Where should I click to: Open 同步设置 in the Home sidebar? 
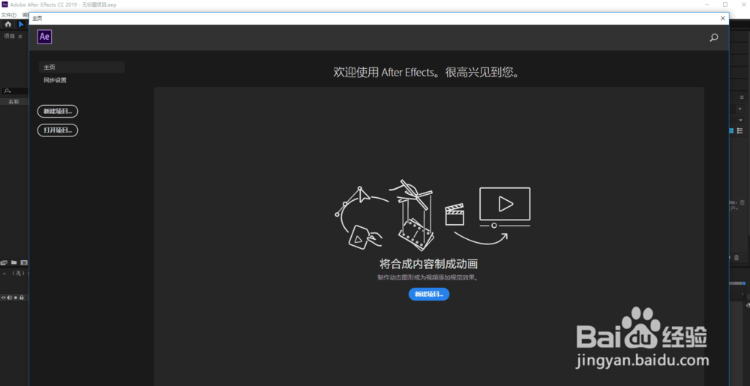point(55,80)
